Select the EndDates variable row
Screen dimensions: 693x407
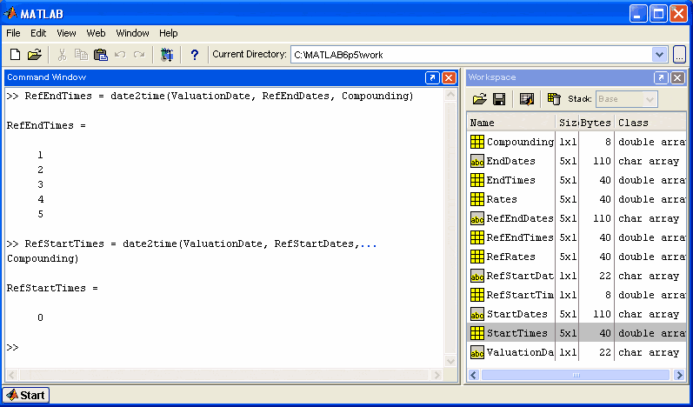(x=576, y=161)
